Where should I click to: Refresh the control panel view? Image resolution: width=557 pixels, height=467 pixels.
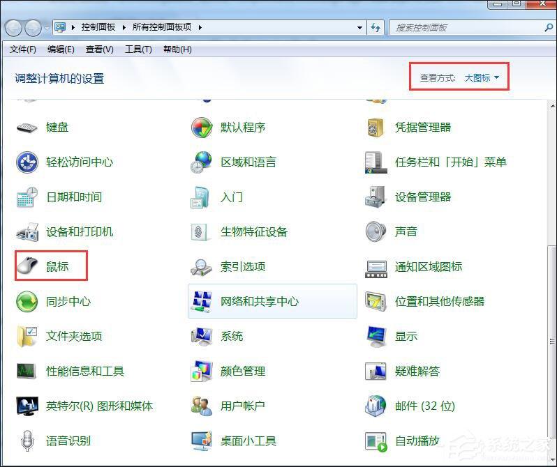[376, 27]
